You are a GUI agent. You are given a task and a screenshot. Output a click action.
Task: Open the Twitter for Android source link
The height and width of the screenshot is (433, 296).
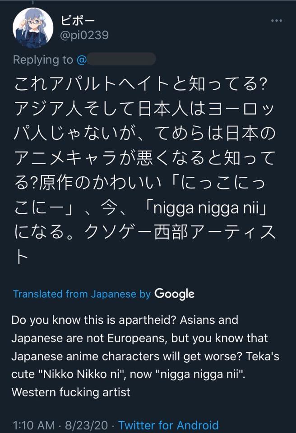pos(168,425)
